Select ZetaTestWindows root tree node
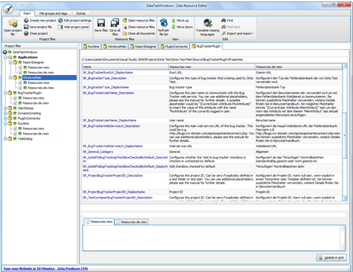The image size is (353, 272). [25, 52]
